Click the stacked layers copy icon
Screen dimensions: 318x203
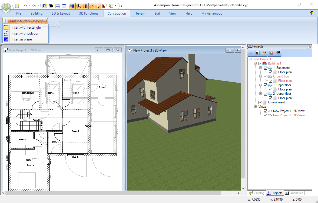click(111, 6)
